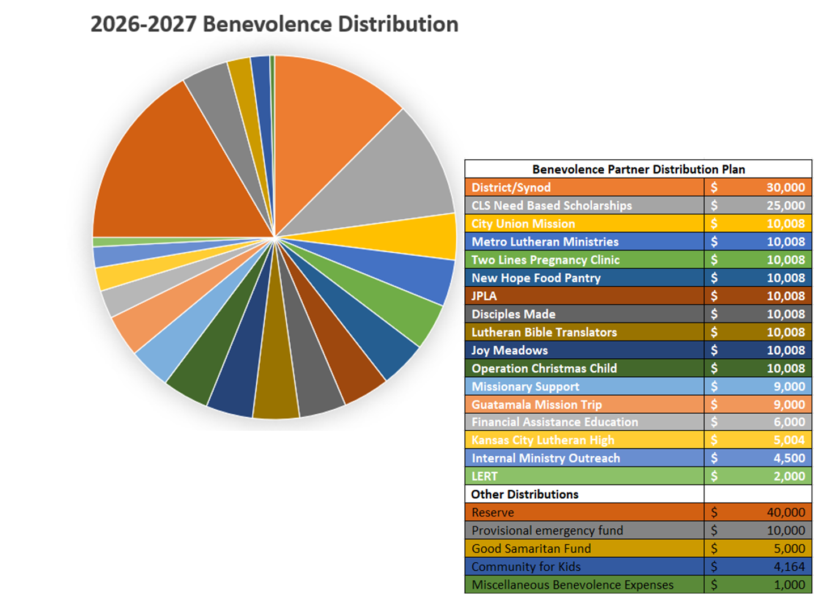Select the Miscellaneous Benevolence Expenses cell
The height and width of the screenshot is (594, 814).
pyautogui.click(x=584, y=585)
